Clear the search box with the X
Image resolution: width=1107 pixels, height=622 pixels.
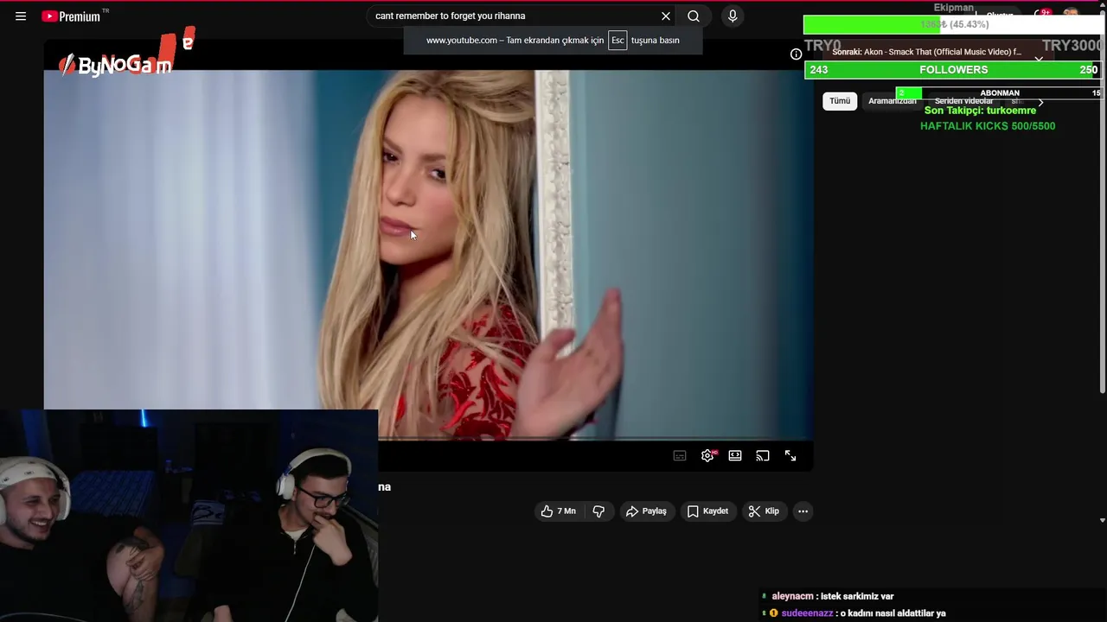(666, 16)
